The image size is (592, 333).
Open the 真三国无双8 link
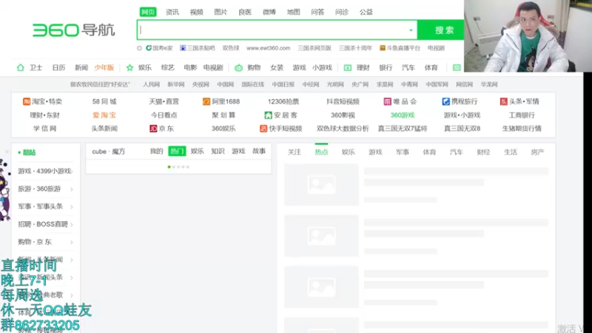(462, 129)
